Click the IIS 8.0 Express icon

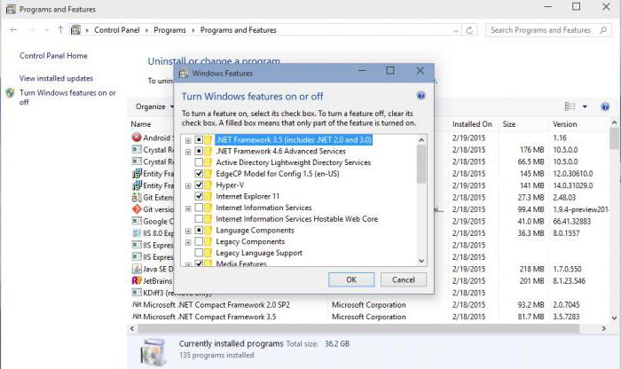137,232
